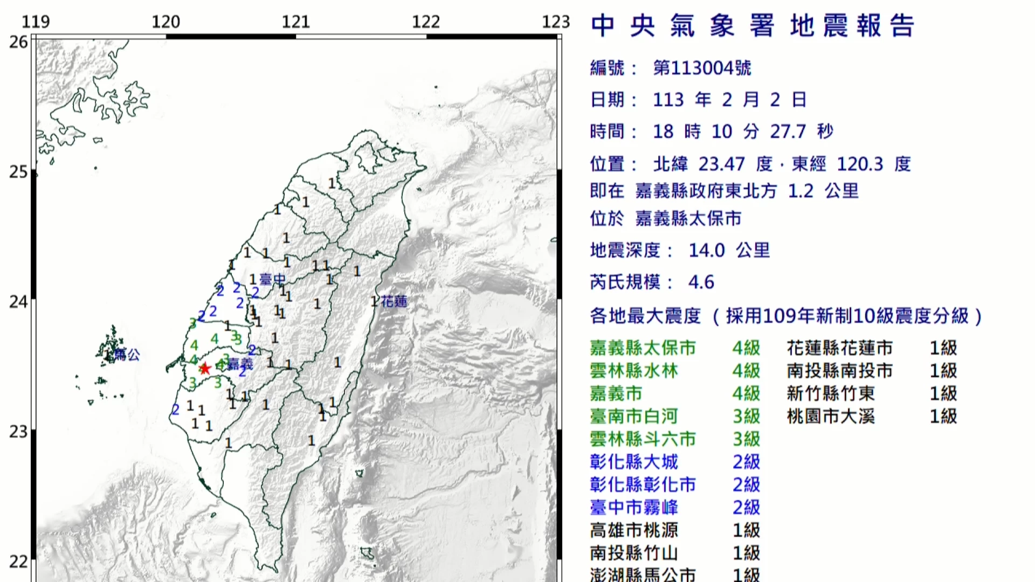Click the date line 113年2月2日
1035x582 pixels.
(x=729, y=100)
